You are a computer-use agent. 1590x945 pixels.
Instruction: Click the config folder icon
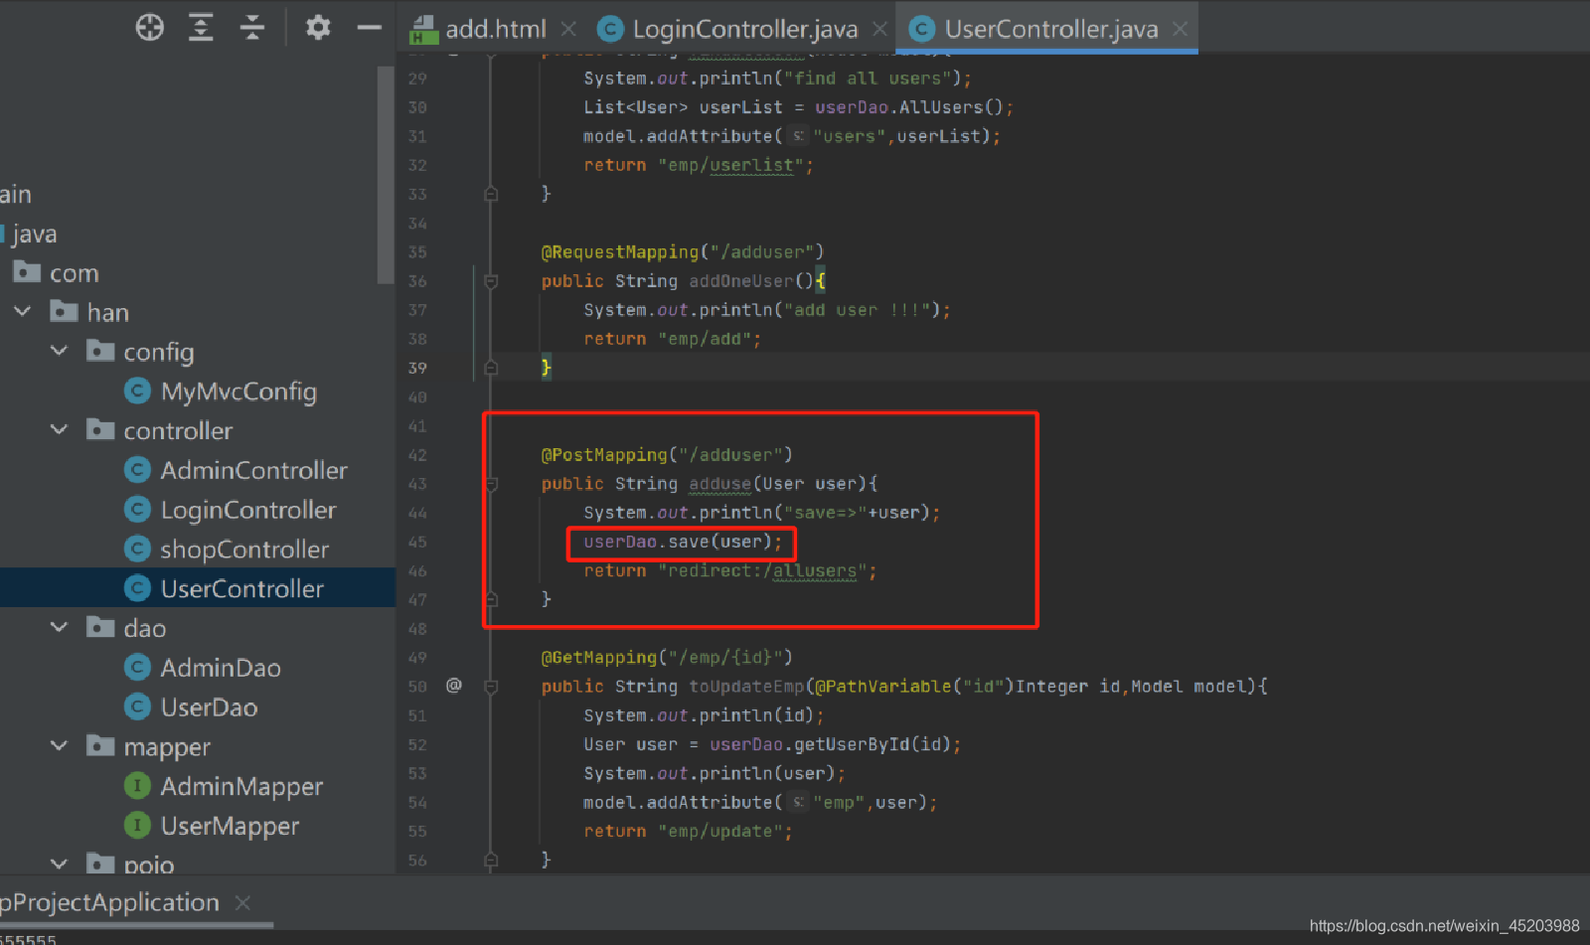point(100,351)
